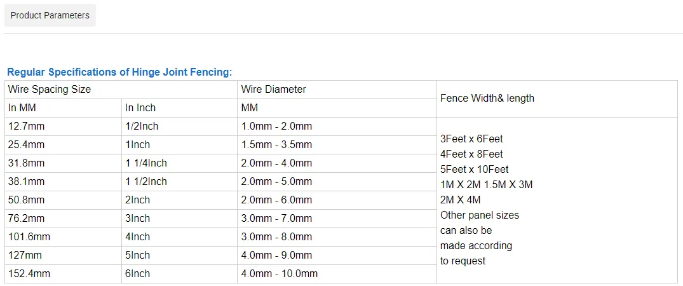Click the 1.0mm - 2.0mm diameter cell
This screenshot has height=286, width=683.
[x=276, y=126]
